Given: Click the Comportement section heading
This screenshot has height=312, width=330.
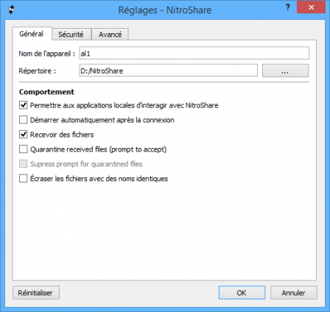Looking at the screenshot, I should tap(46, 92).
